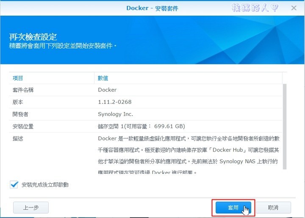Click the settings table vertical scrollbar
Image resolution: width=305 pixels, height=218 pixels.
coord(285,126)
